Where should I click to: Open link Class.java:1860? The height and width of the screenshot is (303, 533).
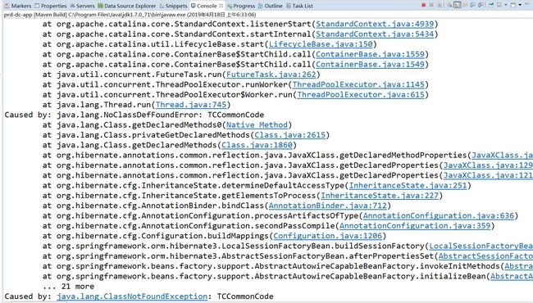(257, 145)
